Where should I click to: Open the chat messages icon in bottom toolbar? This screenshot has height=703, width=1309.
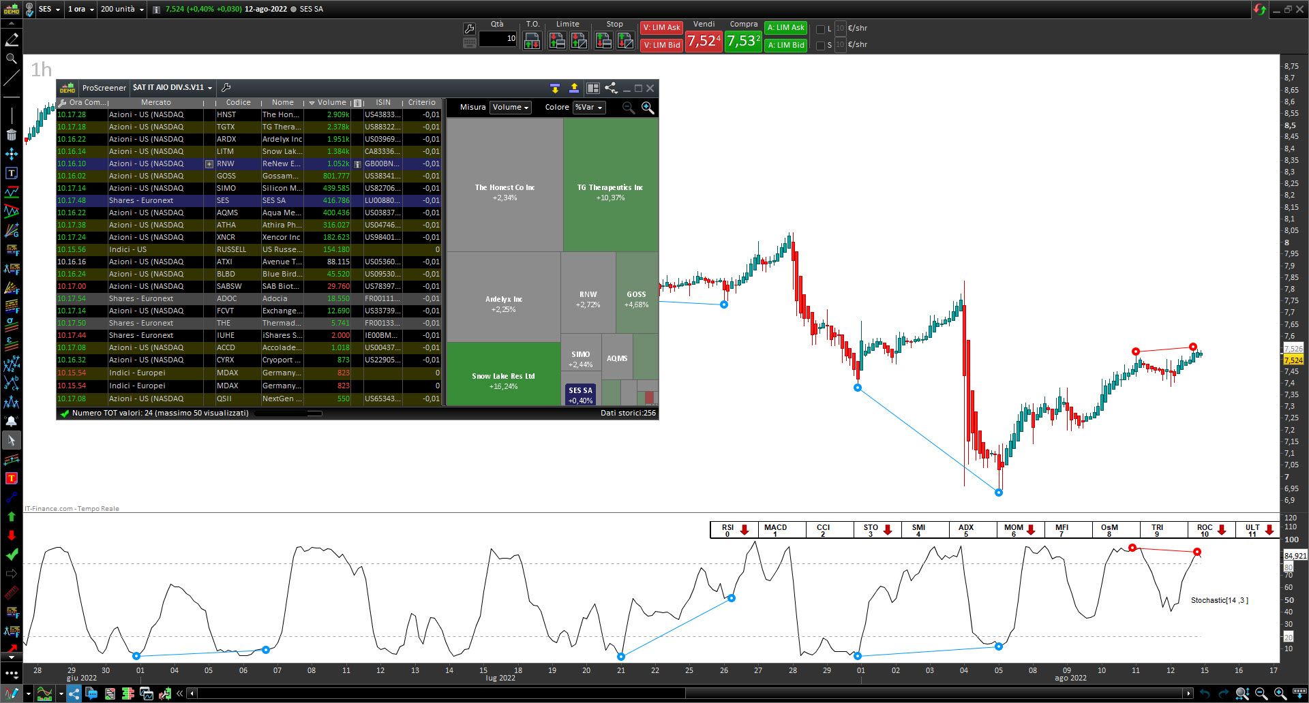pyautogui.click(x=91, y=693)
